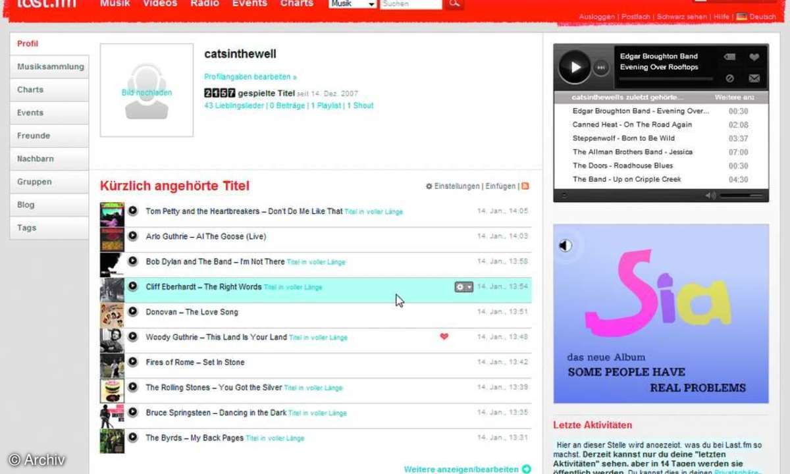Click the Einfügen link
Screen dimensions: 790x474
click(x=500, y=186)
